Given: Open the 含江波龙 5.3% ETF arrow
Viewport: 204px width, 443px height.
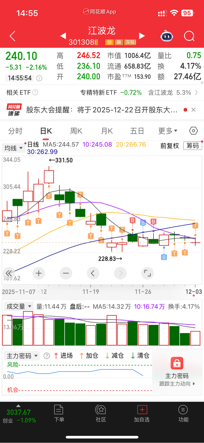Looking at the screenshot, I should coord(196,92).
